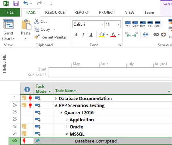Click the Paste clipboard icon

click(x=26, y=25)
